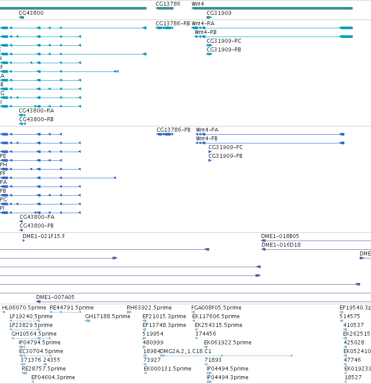Select EST RE28757.5prime

tap(44, 369)
